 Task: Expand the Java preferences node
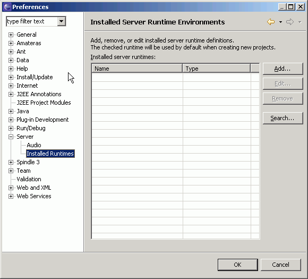[11, 111]
